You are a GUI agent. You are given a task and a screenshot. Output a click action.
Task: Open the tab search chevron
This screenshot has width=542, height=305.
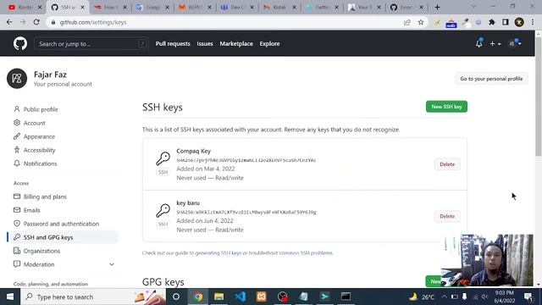473,7
